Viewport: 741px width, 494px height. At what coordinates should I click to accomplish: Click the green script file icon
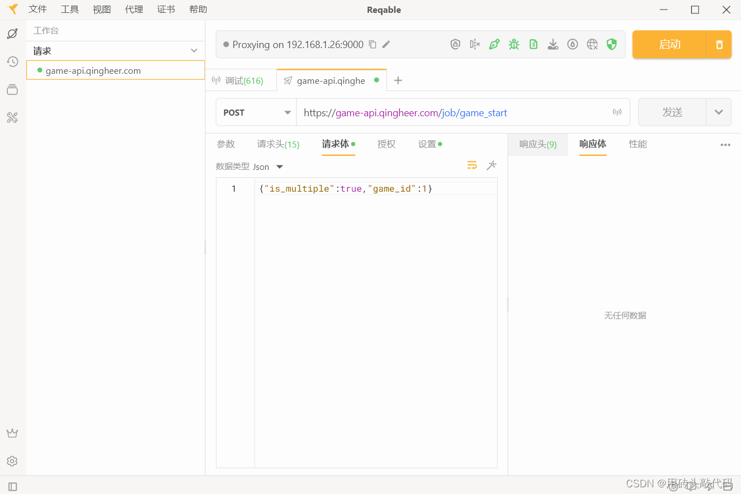coord(533,44)
